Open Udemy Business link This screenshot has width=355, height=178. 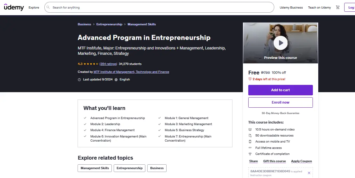coord(291,8)
